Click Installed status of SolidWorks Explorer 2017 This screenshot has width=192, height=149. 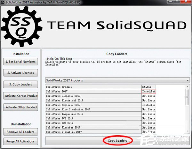tap(149, 105)
